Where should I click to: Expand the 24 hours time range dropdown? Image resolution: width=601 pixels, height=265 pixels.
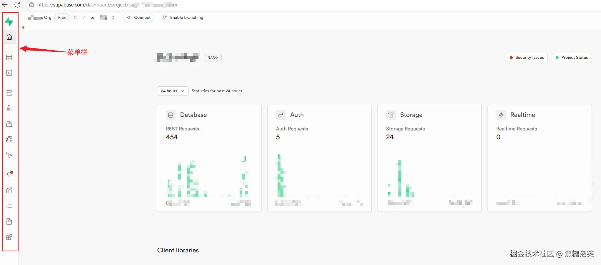pyautogui.click(x=173, y=91)
